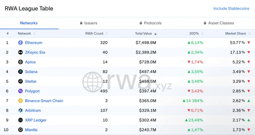Viewport: 255px width, 135px height.
Task: Click Polygon's RWA count 495
Action: 104,91
